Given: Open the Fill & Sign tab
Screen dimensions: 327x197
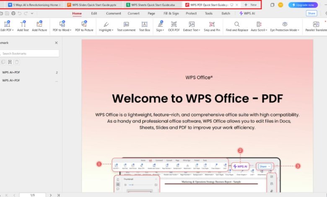Looking at the screenshot, I should click(x=171, y=13).
